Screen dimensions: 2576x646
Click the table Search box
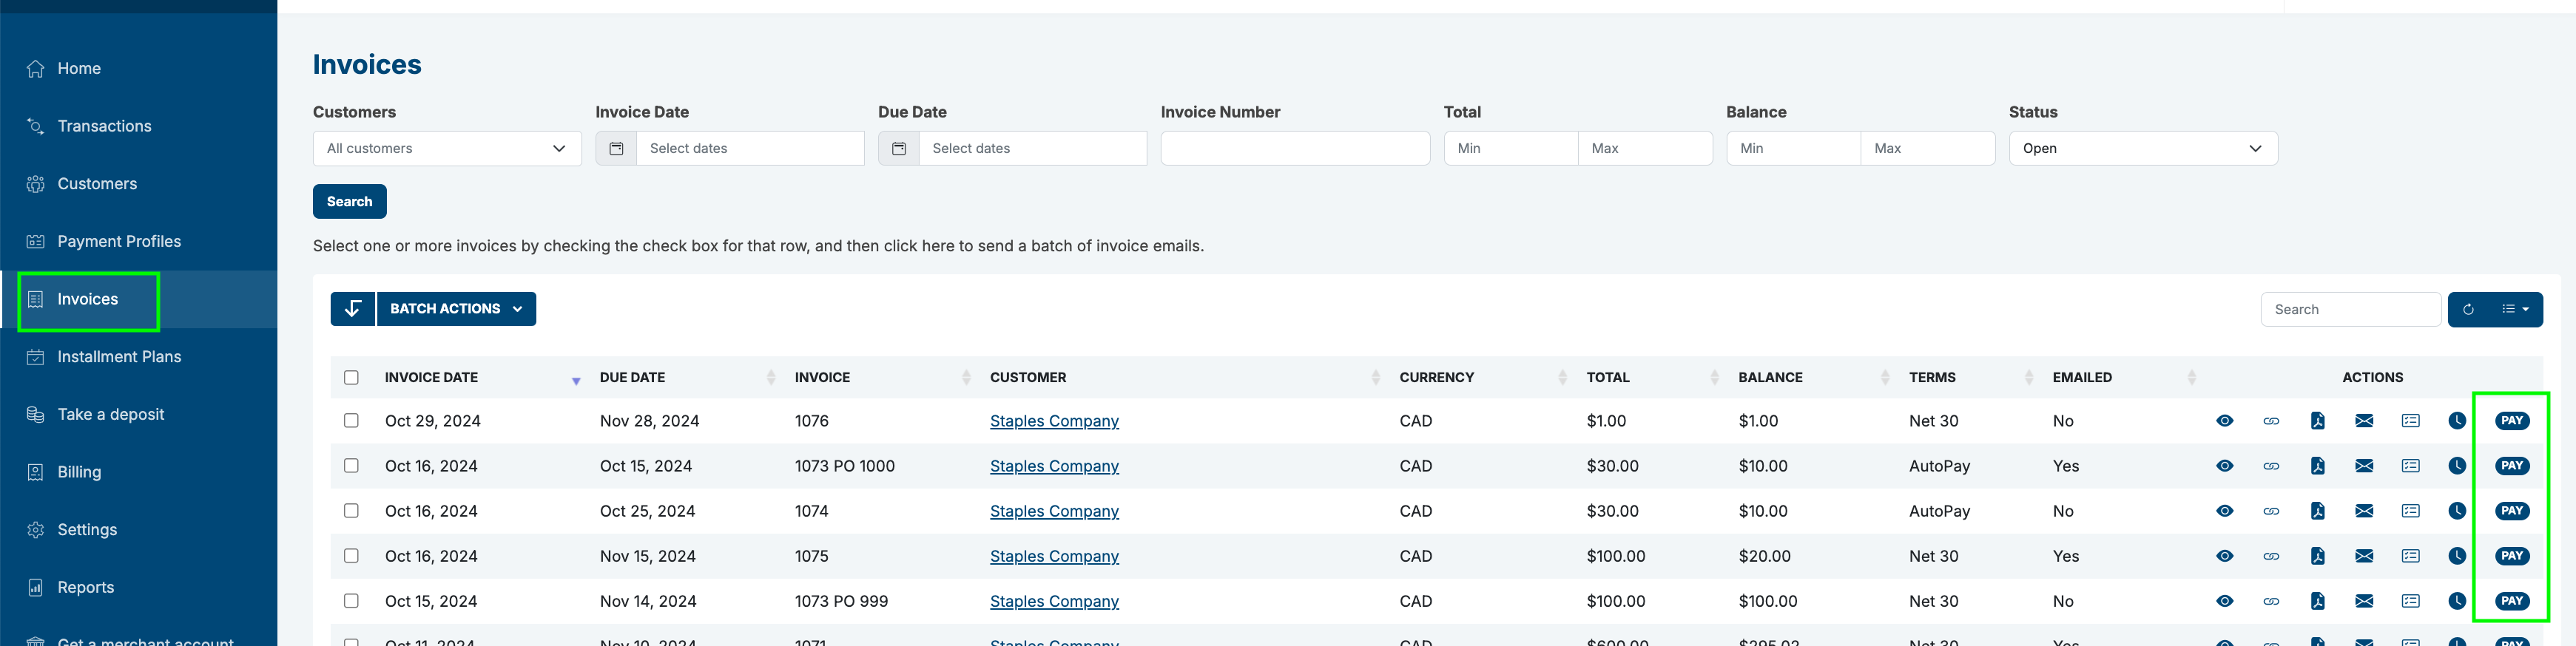click(2350, 310)
